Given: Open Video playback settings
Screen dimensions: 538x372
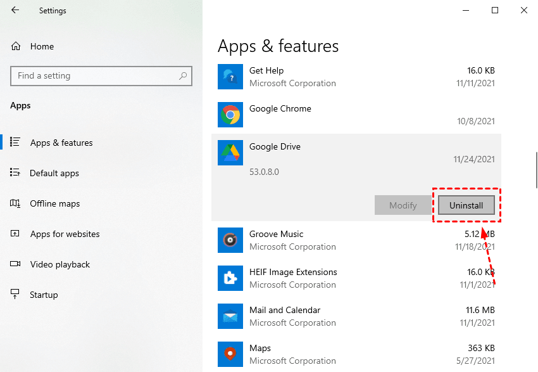Looking at the screenshot, I should pos(60,264).
